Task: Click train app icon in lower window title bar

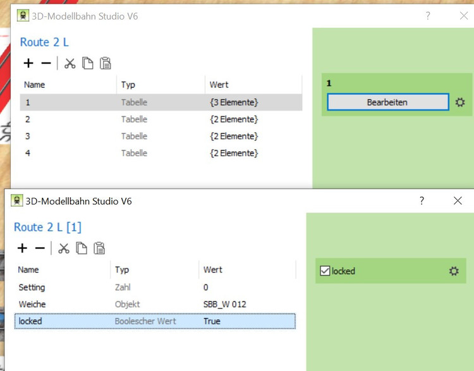Action: 17,200
